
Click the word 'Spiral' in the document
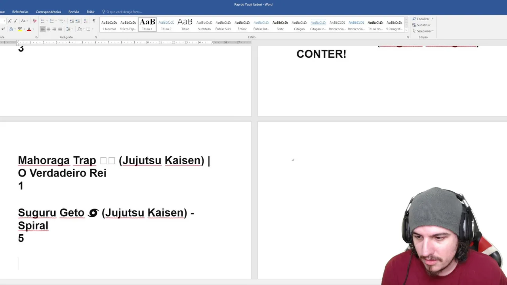[33, 226]
